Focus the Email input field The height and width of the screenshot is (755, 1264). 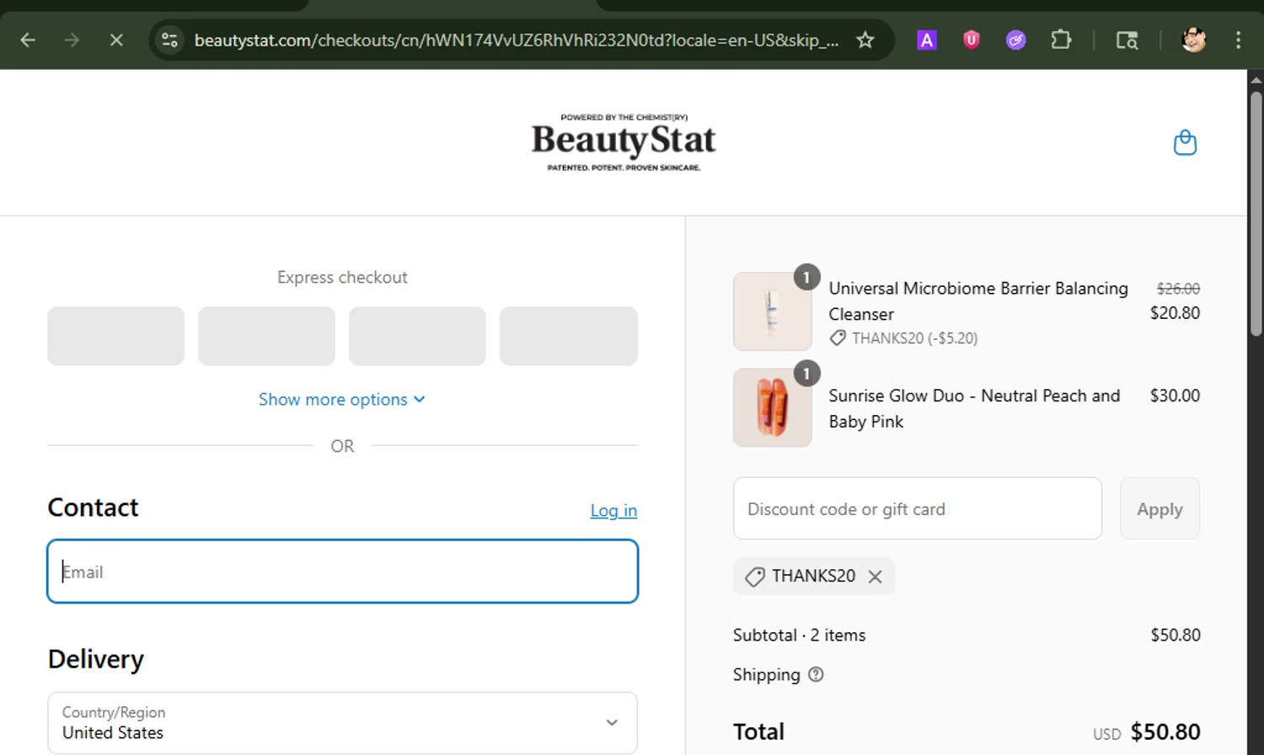(342, 572)
